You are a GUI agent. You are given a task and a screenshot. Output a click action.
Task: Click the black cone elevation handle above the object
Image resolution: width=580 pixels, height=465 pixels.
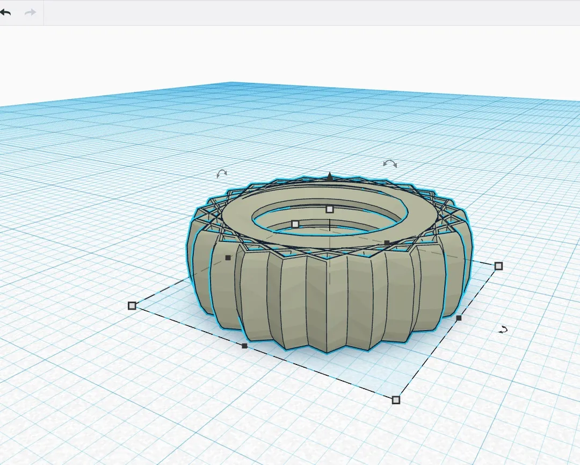point(329,176)
